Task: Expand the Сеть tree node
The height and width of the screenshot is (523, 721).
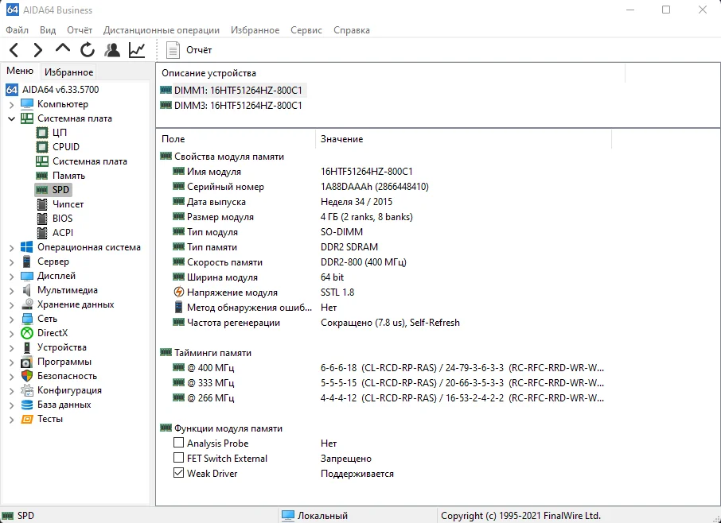Action: [x=11, y=320]
